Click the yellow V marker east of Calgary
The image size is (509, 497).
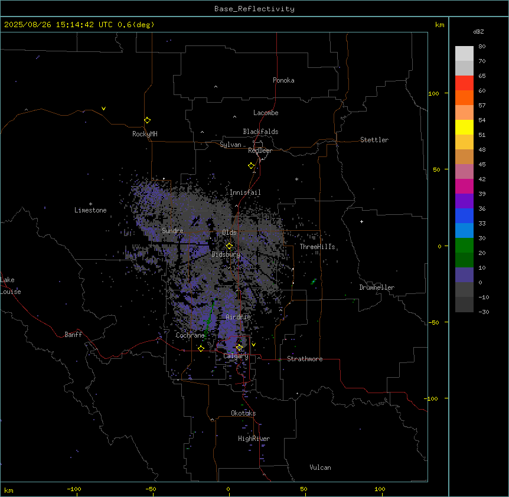pyautogui.click(x=253, y=345)
